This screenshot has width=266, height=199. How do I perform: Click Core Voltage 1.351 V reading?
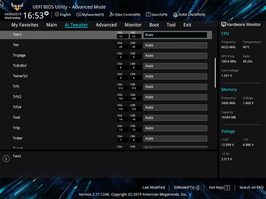(x=226, y=76)
